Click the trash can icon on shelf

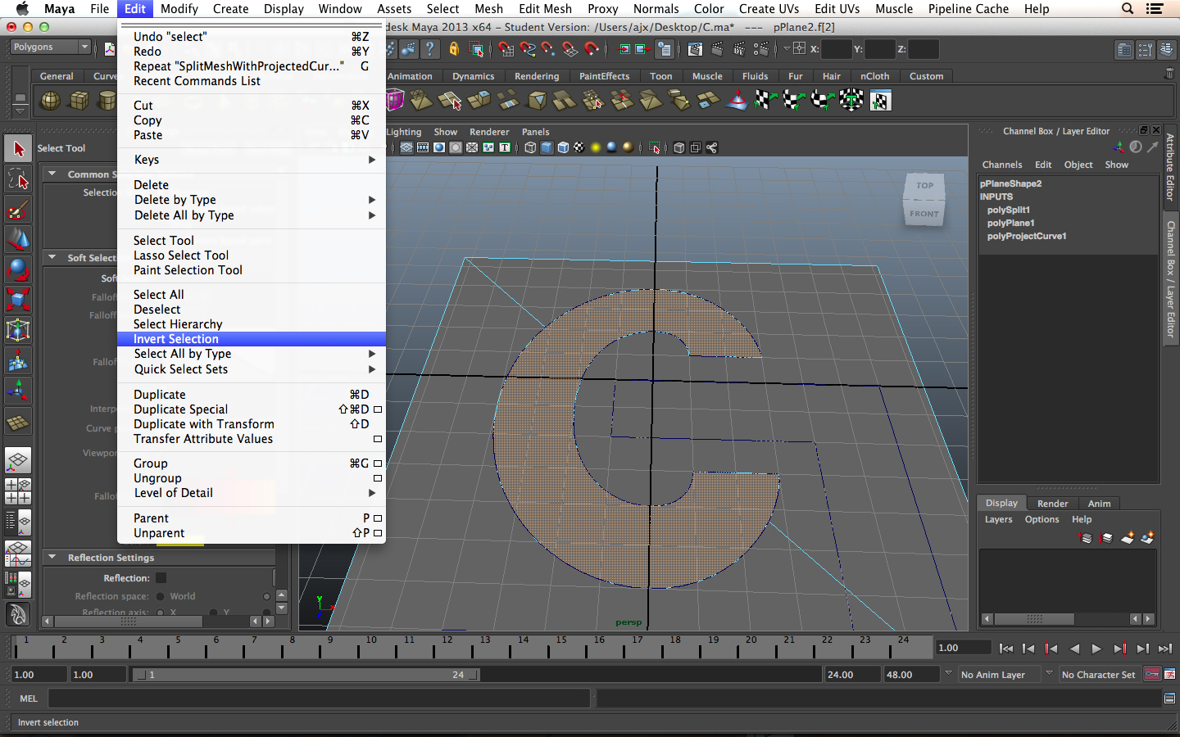point(1169,74)
